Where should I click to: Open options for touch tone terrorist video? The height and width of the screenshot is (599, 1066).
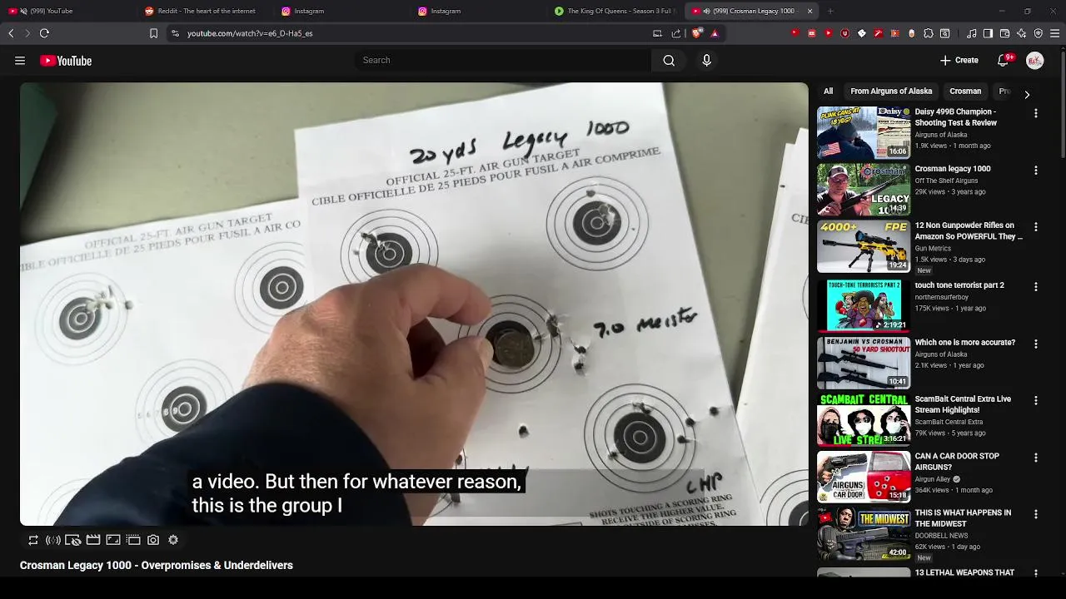click(x=1036, y=287)
